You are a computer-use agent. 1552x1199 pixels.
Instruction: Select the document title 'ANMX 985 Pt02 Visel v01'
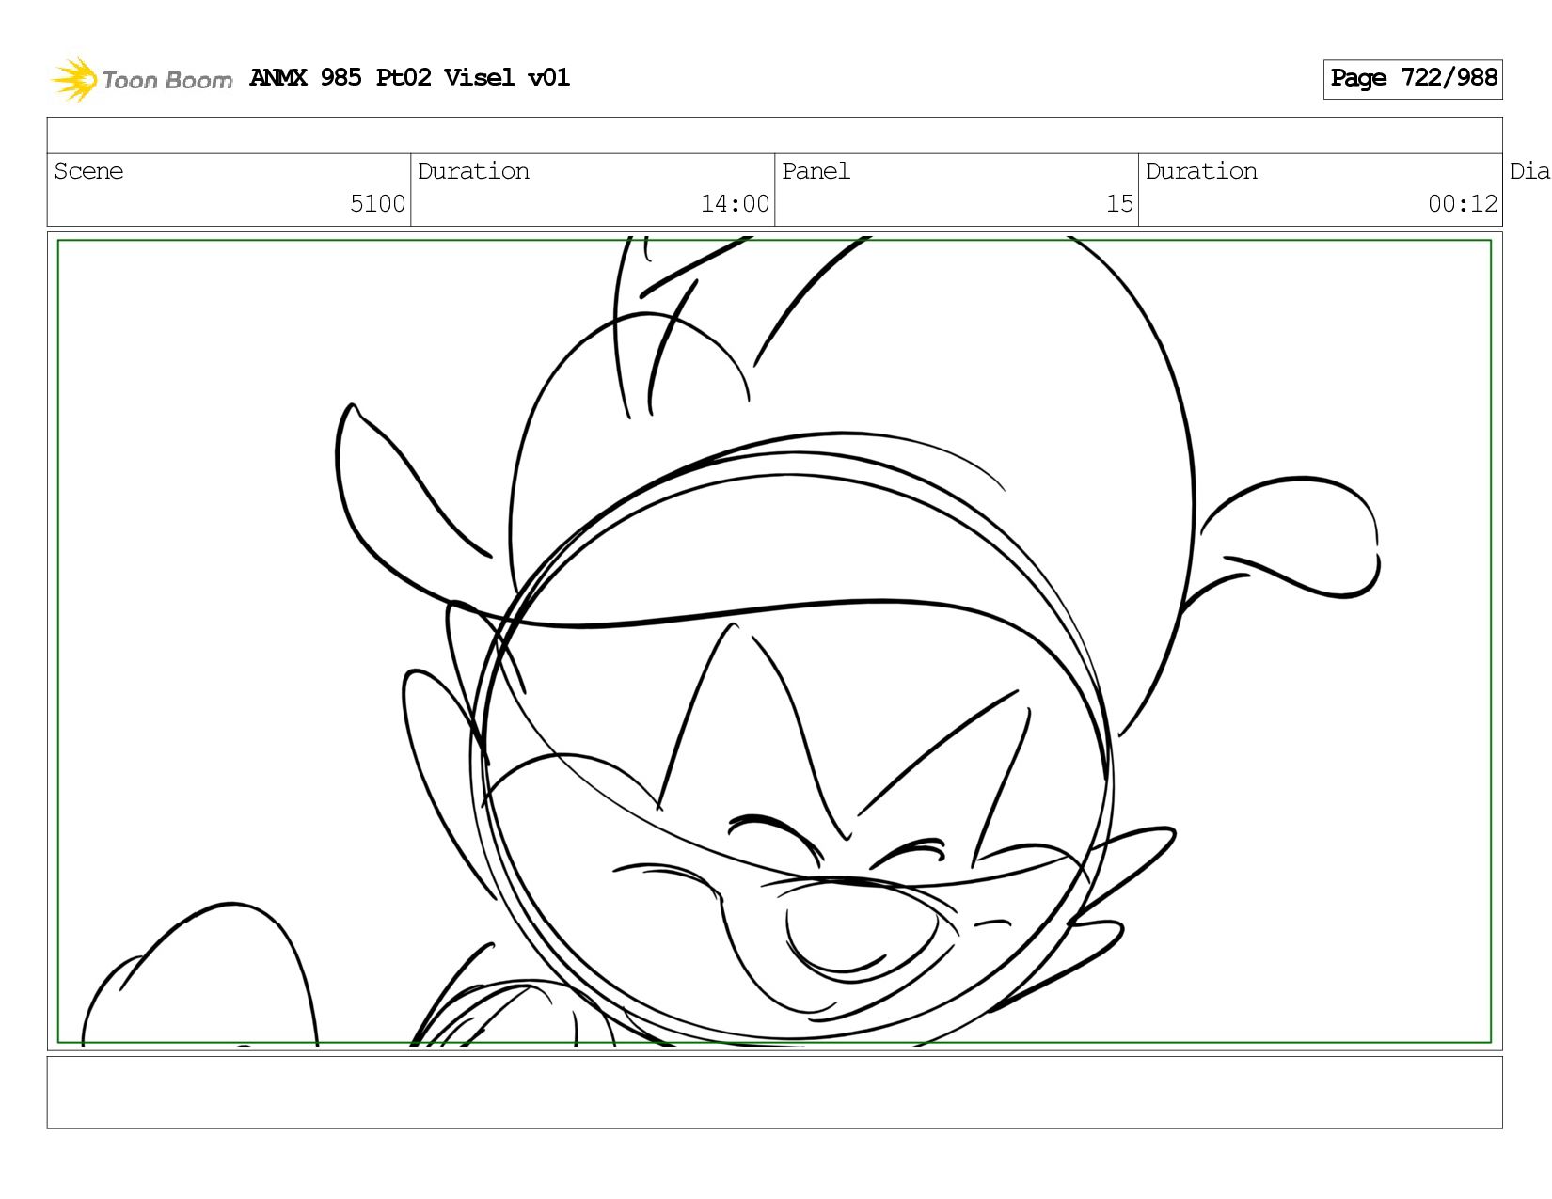point(410,77)
